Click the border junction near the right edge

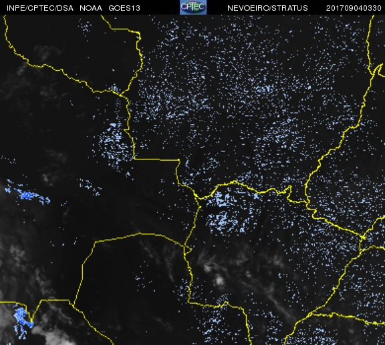click(x=363, y=238)
